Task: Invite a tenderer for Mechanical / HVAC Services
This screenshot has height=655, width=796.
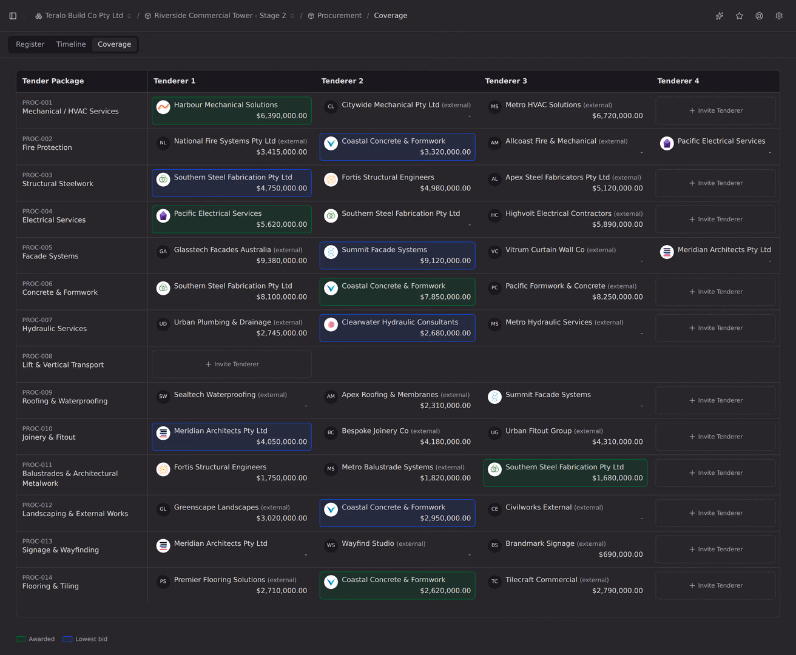Action: (715, 111)
